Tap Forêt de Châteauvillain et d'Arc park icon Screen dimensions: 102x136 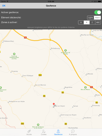[x=14, y=54]
